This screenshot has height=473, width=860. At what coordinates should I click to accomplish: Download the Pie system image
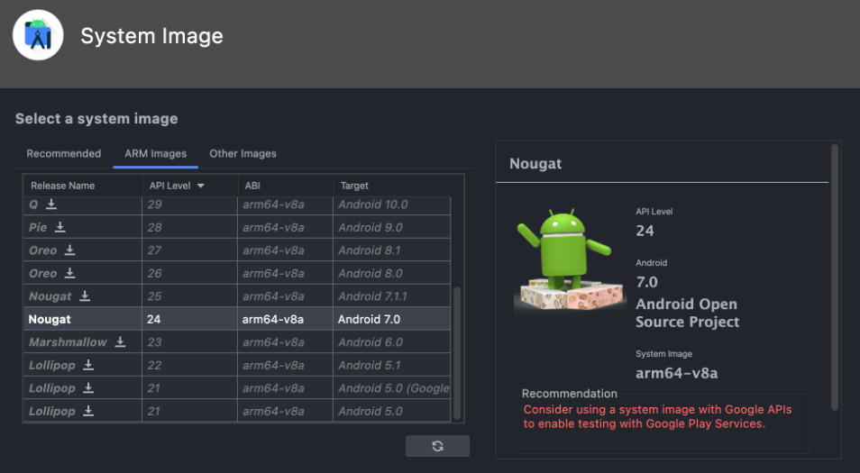[x=60, y=227]
